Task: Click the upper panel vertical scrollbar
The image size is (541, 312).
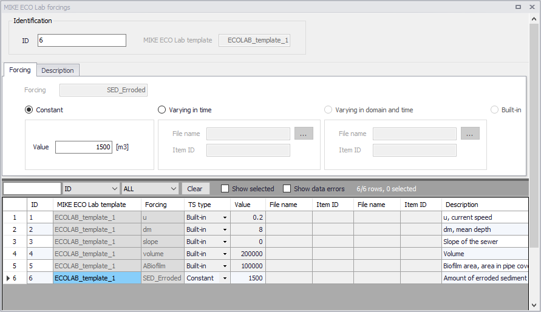Action: pyautogui.click(x=534, y=136)
